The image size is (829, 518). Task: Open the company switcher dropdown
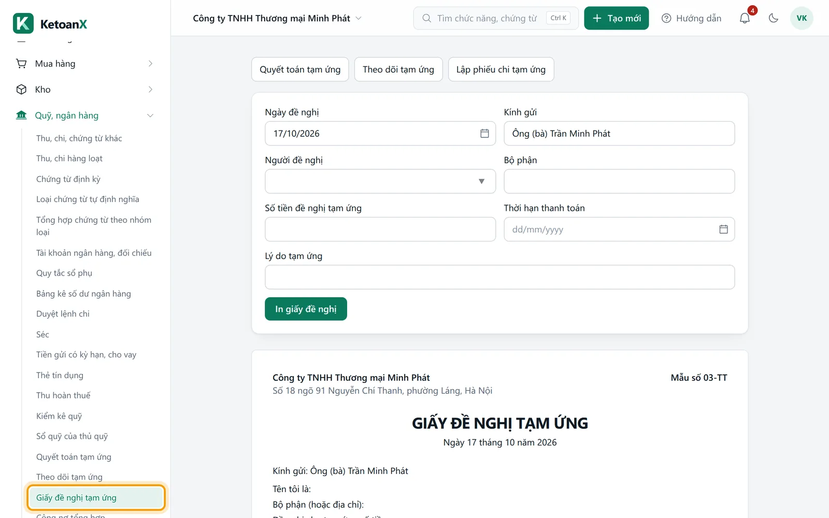coord(277,18)
